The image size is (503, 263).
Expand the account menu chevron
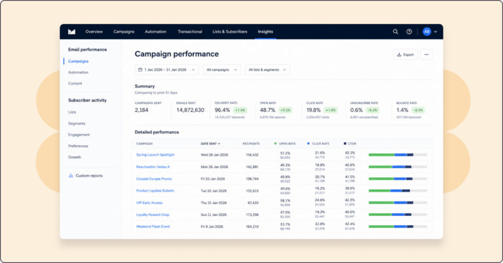pyautogui.click(x=436, y=31)
